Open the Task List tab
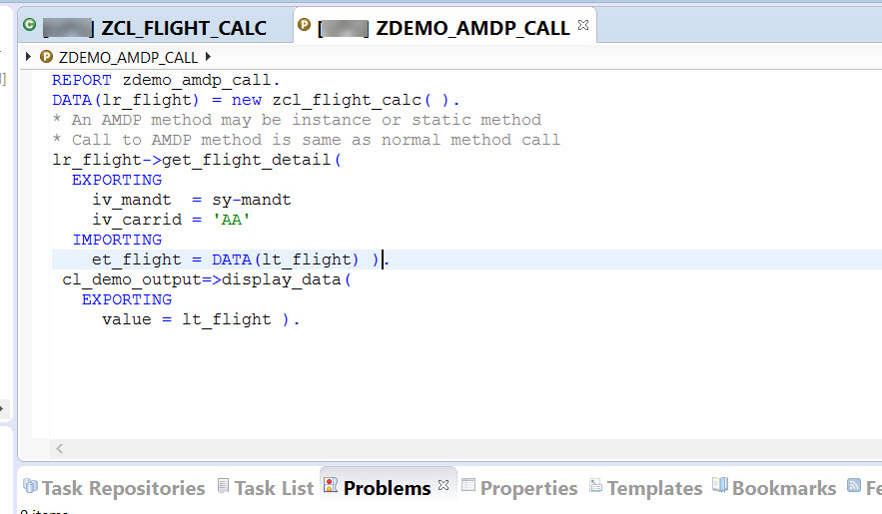The width and height of the screenshot is (882, 514). pyautogui.click(x=274, y=488)
